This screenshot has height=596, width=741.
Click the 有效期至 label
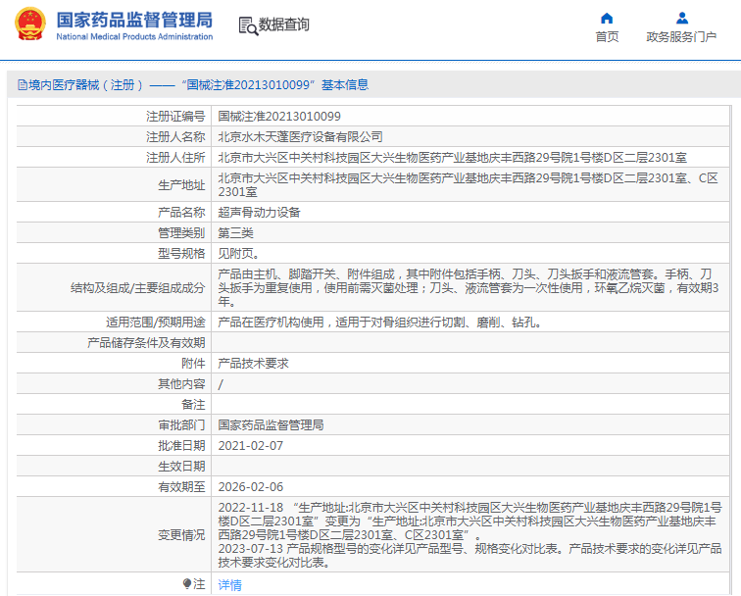pos(181,487)
